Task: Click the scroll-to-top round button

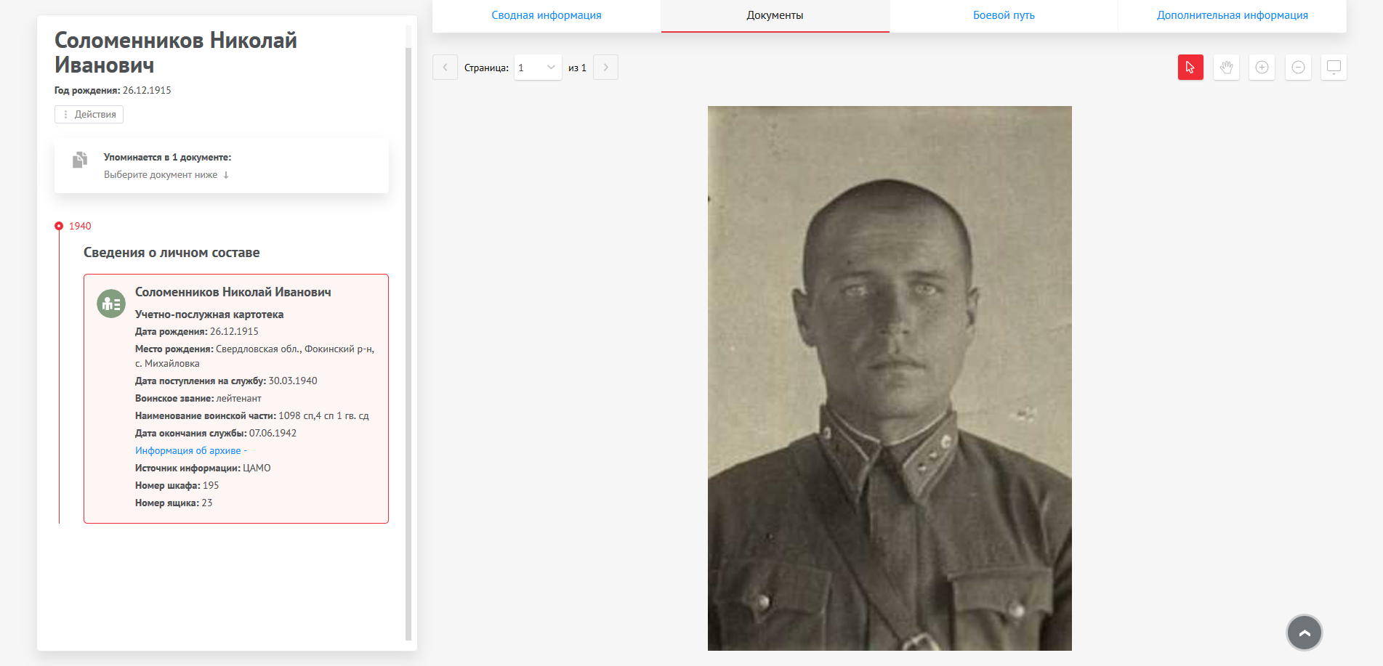Action: pos(1305,633)
